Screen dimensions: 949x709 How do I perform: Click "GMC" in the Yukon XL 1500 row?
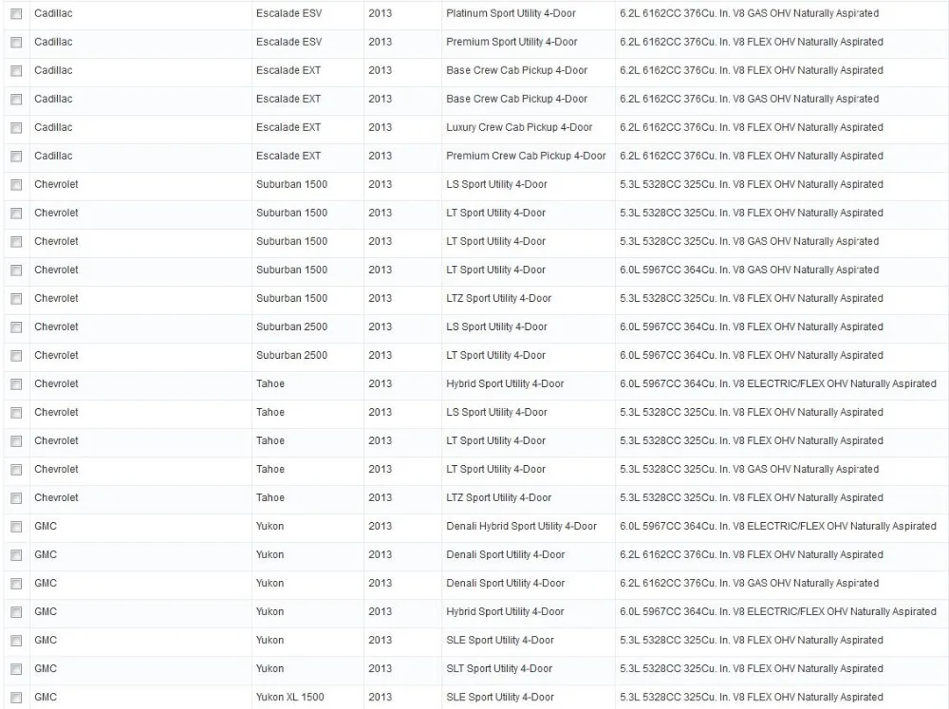(46, 697)
